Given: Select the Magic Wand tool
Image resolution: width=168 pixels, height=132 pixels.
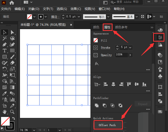Looking at the screenshot, I should (x=5, y=38).
